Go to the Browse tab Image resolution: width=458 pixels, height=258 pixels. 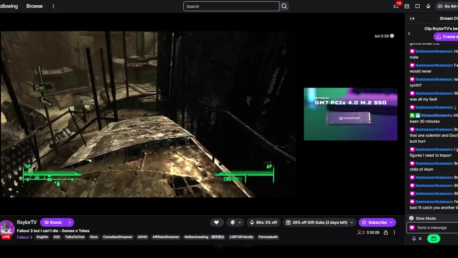(34, 6)
